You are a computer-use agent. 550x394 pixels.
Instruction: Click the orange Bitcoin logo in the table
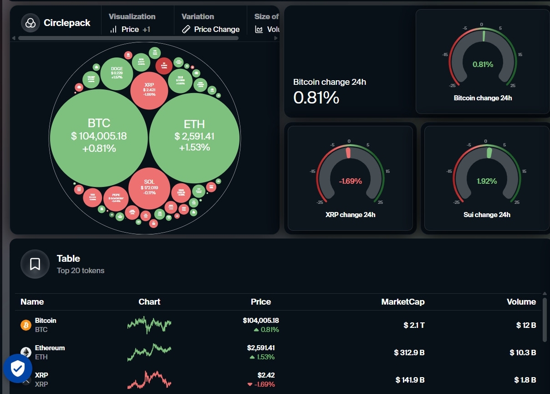pos(25,325)
